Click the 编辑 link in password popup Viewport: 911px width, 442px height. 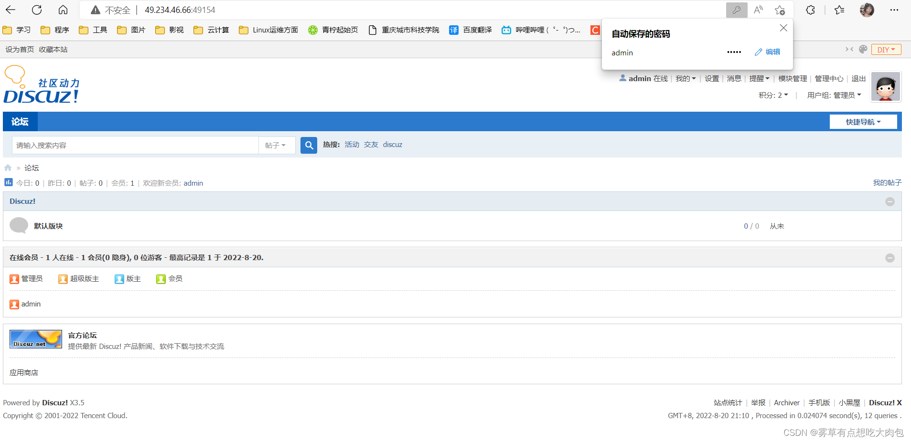(768, 52)
